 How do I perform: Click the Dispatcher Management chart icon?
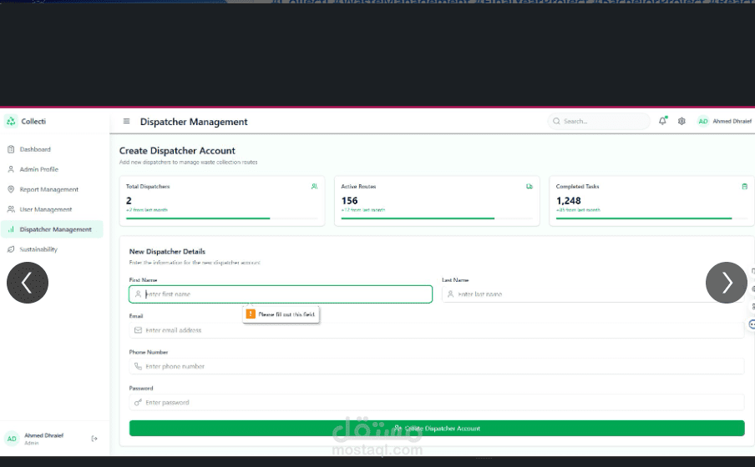point(11,229)
